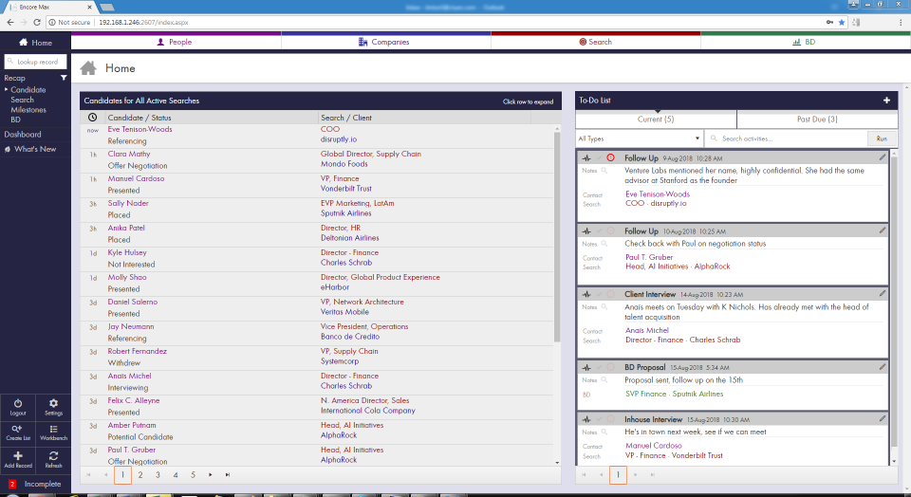Run the activity search
This screenshot has height=497, width=911.
pyautogui.click(x=882, y=138)
